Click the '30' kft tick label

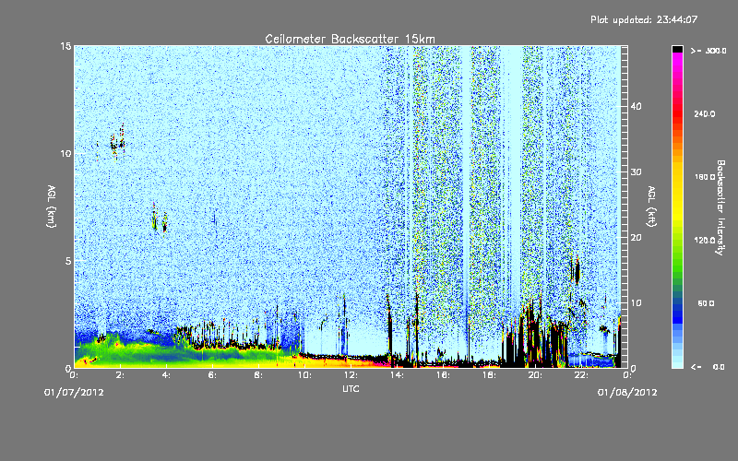click(x=636, y=172)
